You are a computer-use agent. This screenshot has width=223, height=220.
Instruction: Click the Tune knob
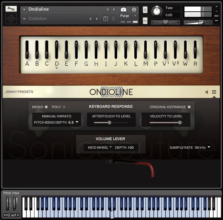tap(157, 11)
